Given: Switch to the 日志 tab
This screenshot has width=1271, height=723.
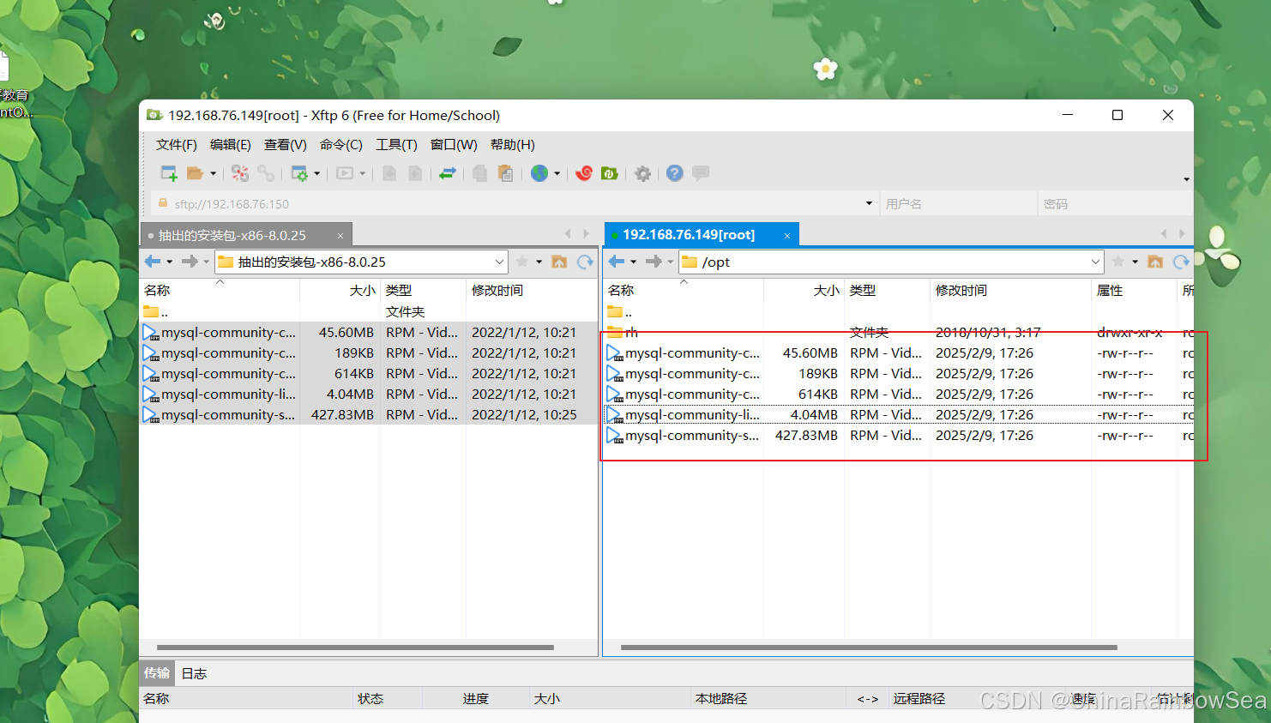Looking at the screenshot, I should point(194,673).
